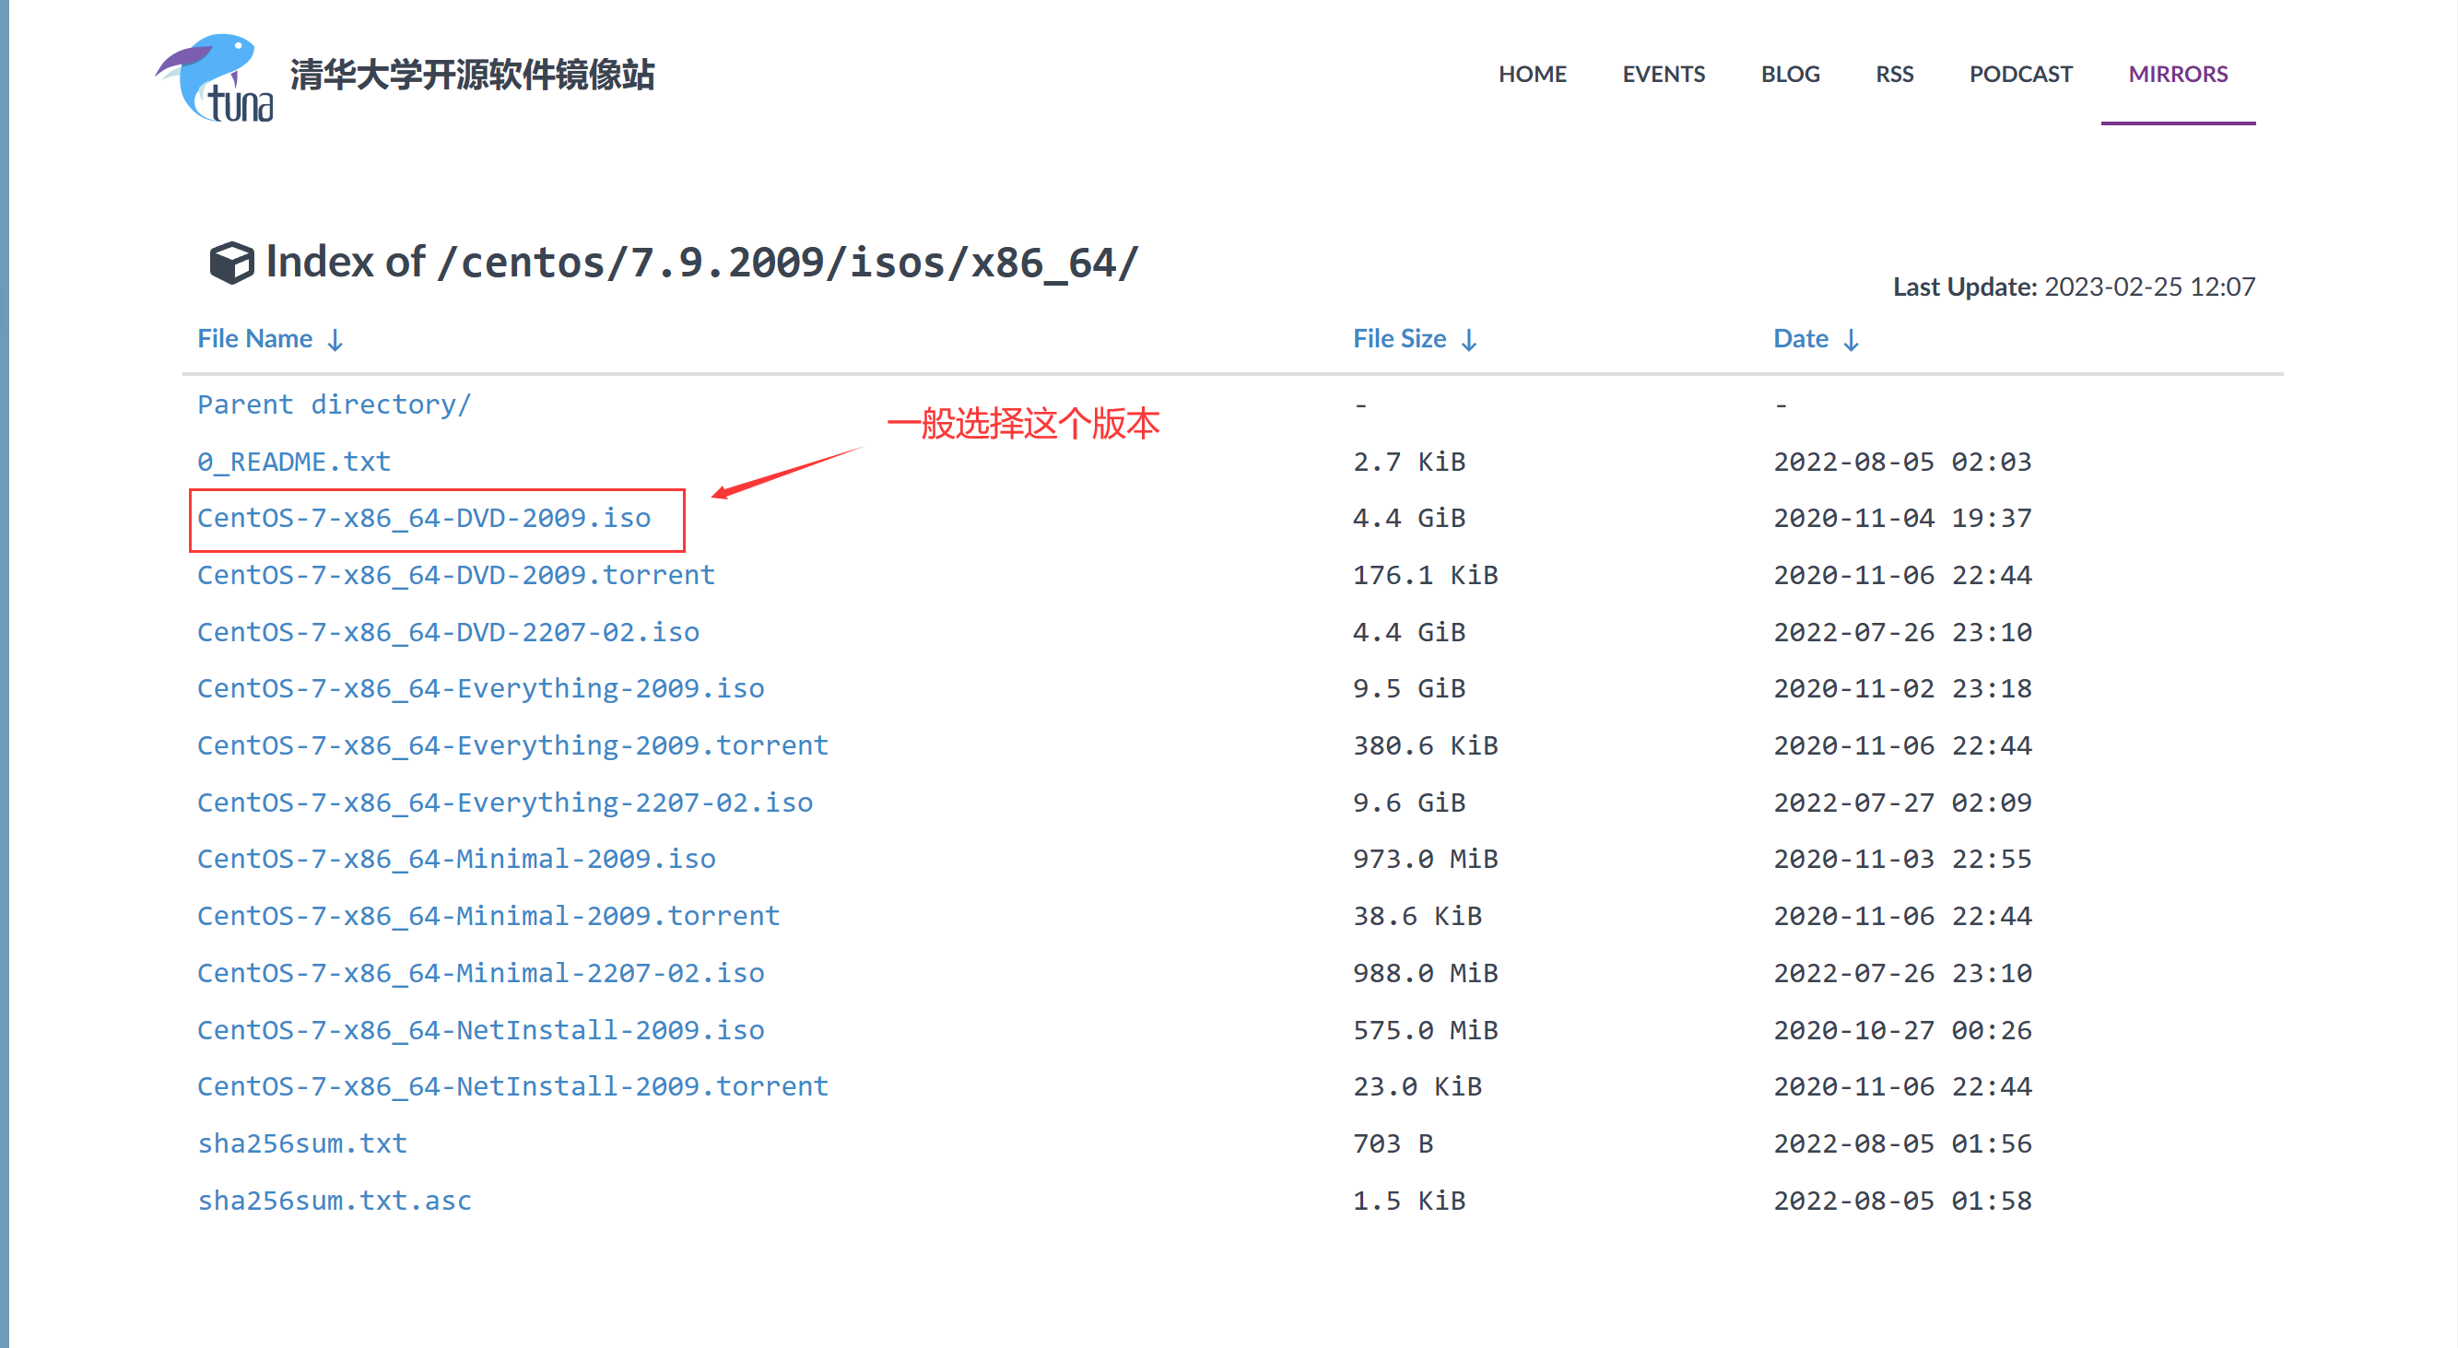
Task: Go to the BLOG page
Action: click(1790, 75)
